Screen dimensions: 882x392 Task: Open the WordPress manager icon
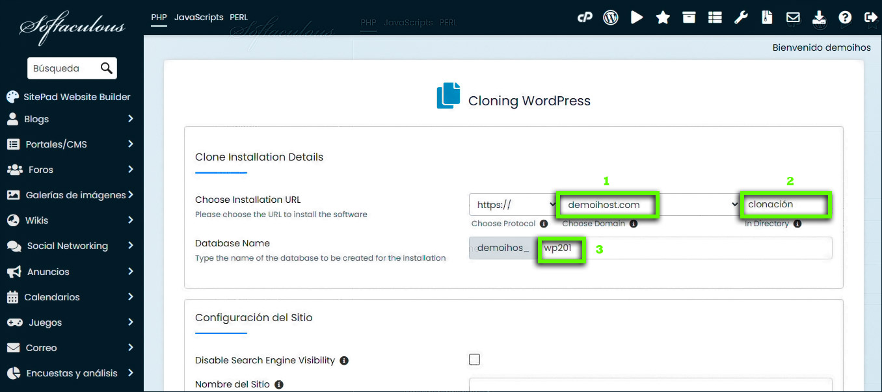point(611,18)
